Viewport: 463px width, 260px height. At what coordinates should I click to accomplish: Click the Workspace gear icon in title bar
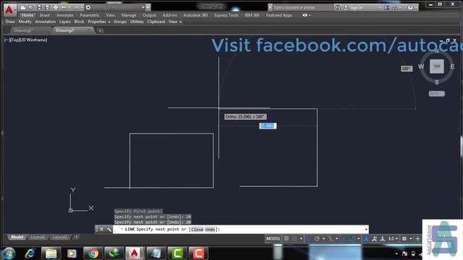[88, 7]
